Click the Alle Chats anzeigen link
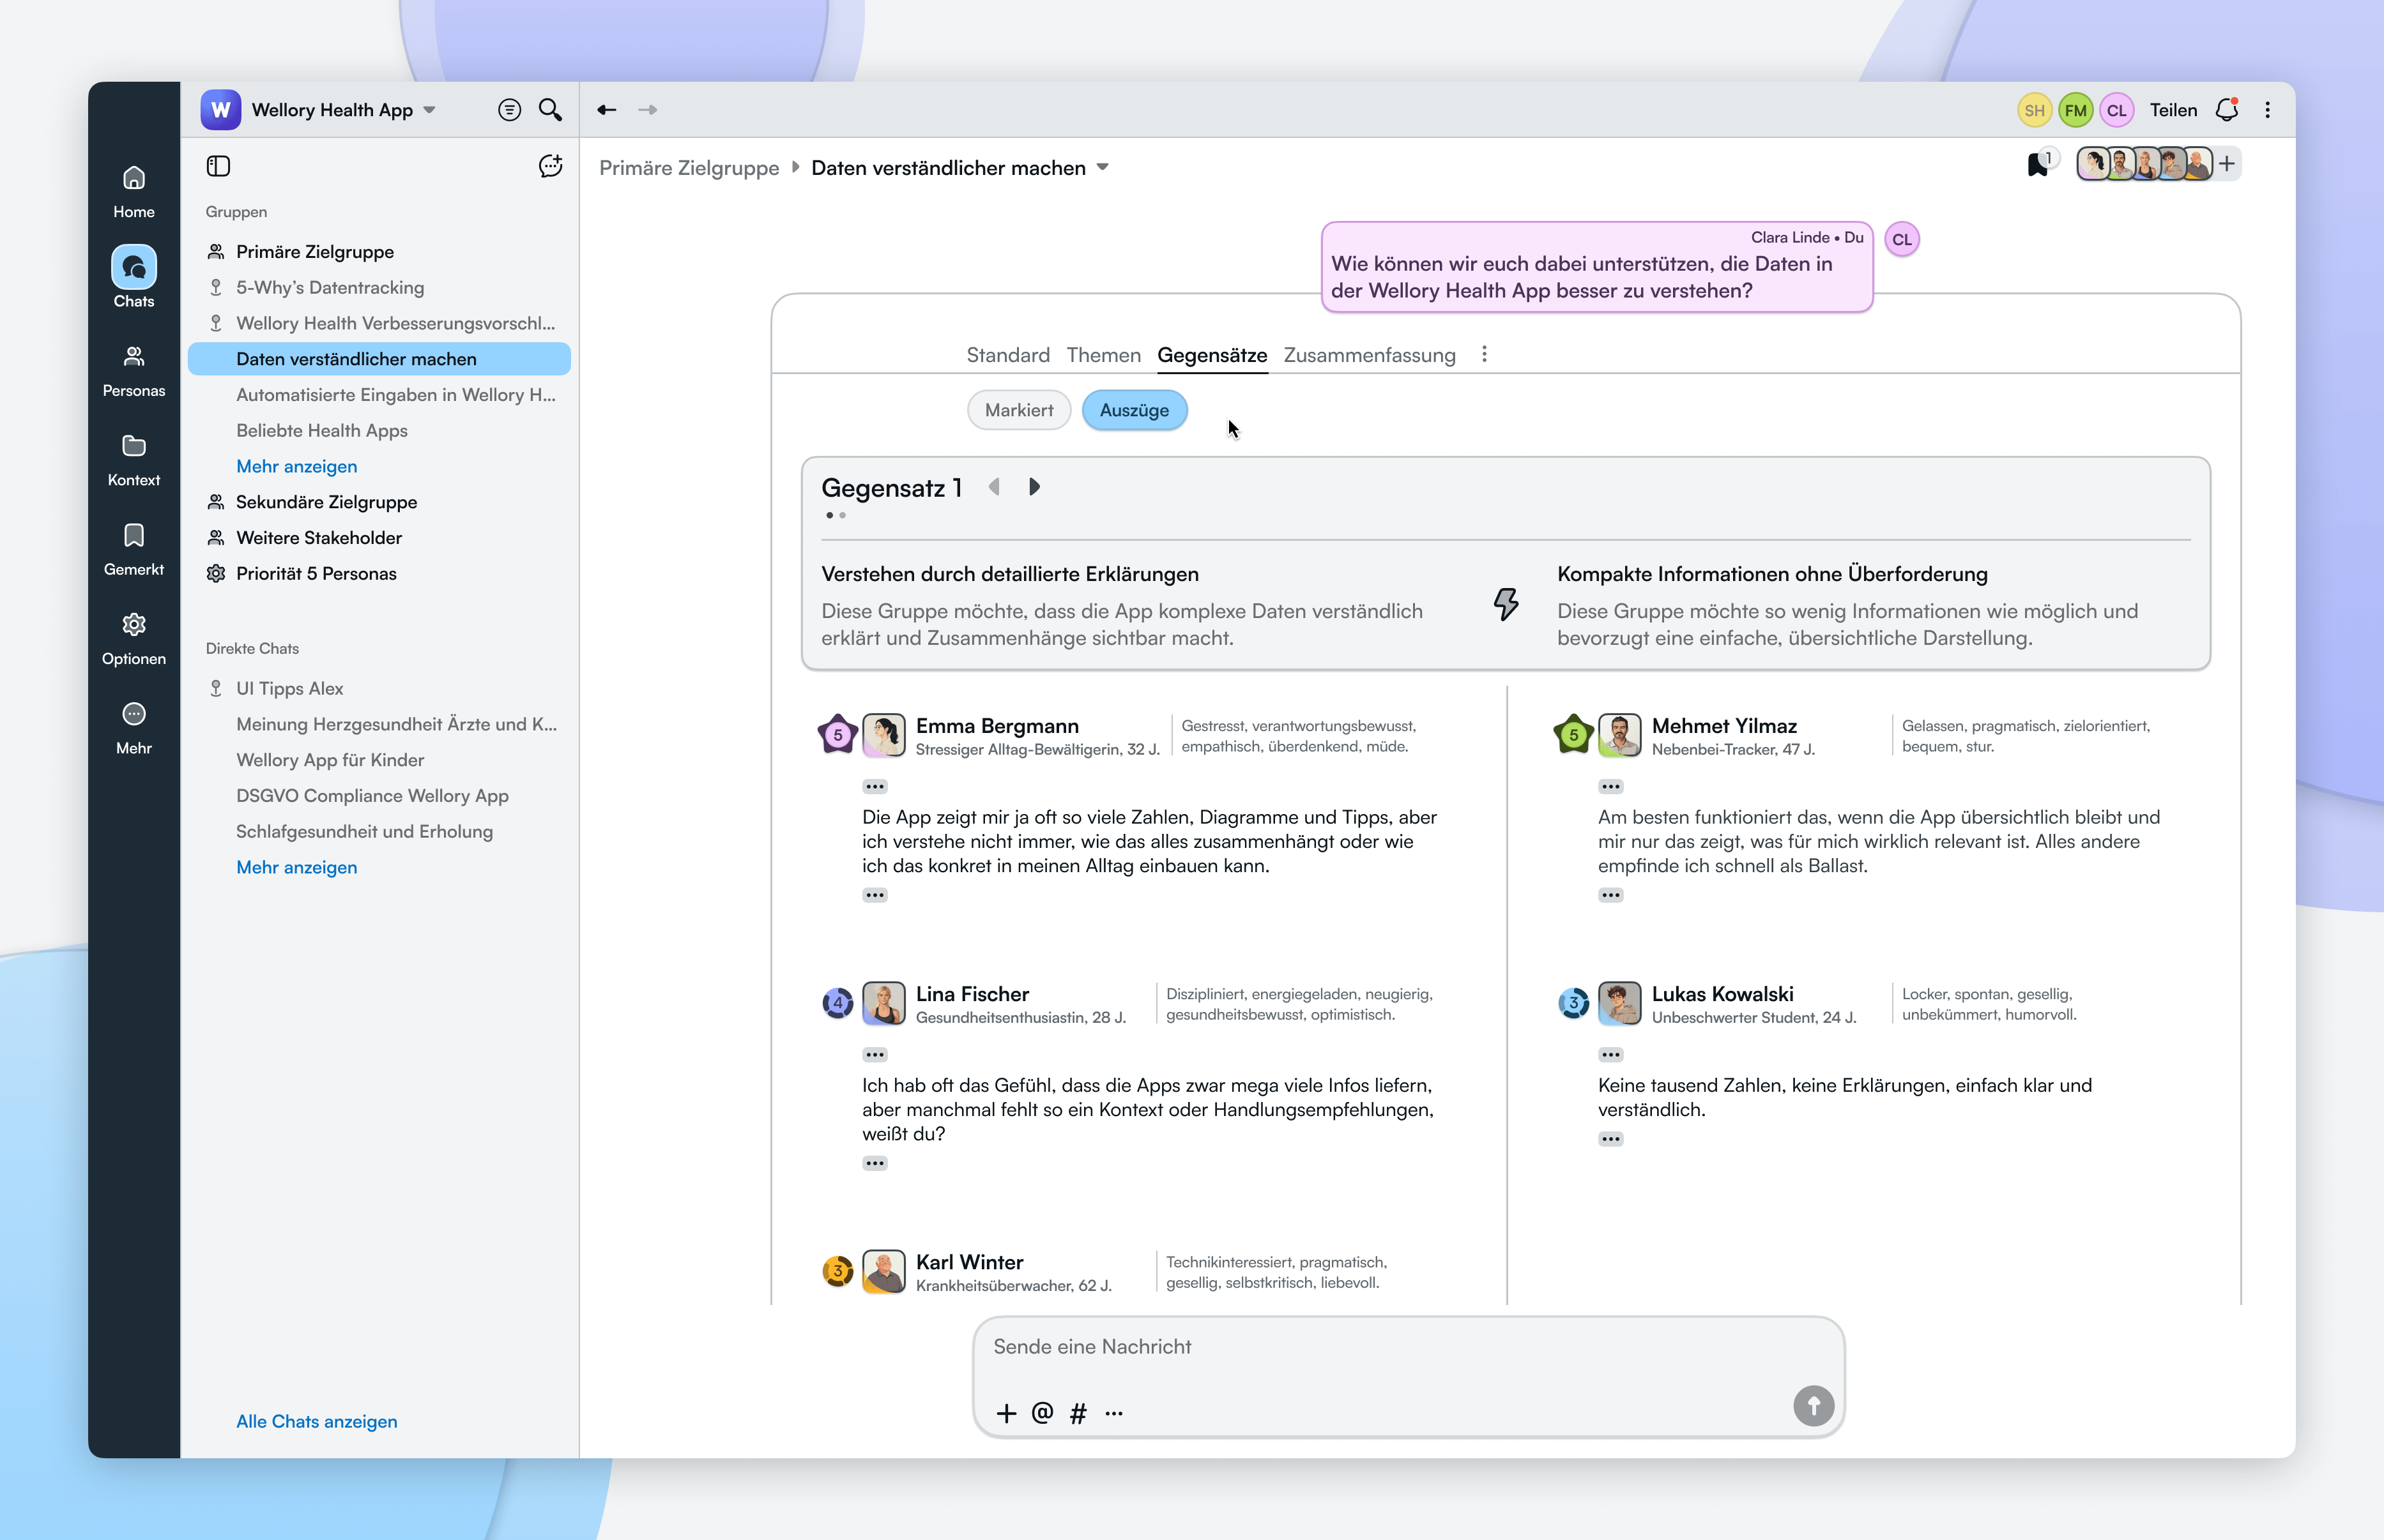This screenshot has width=2384, height=1540. pos(316,1421)
